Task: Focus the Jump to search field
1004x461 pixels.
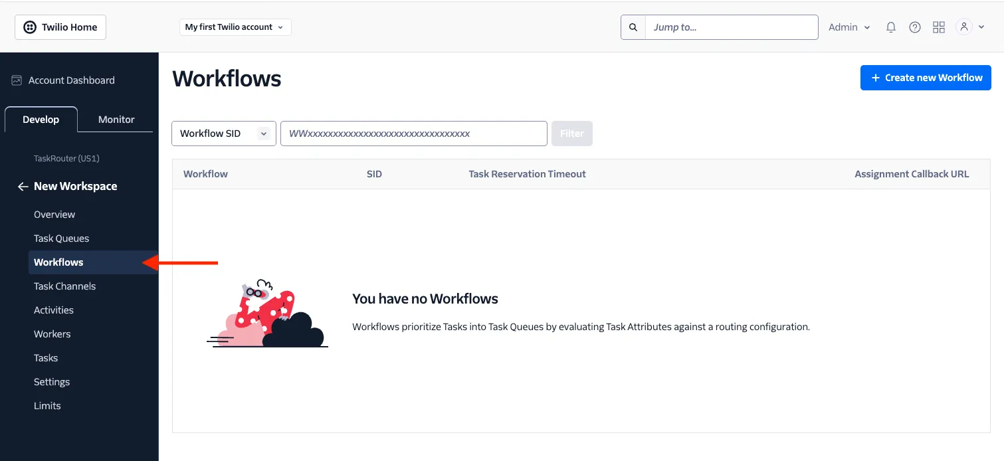Action: (732, 27)
